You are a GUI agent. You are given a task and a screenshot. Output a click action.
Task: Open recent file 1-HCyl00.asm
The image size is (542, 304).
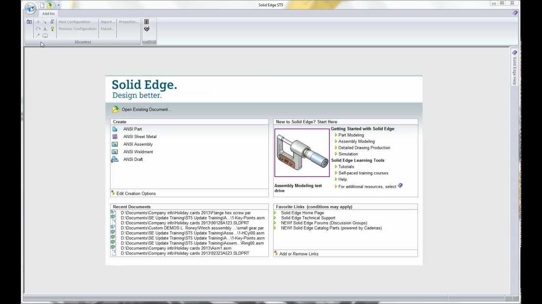[192, 233]
